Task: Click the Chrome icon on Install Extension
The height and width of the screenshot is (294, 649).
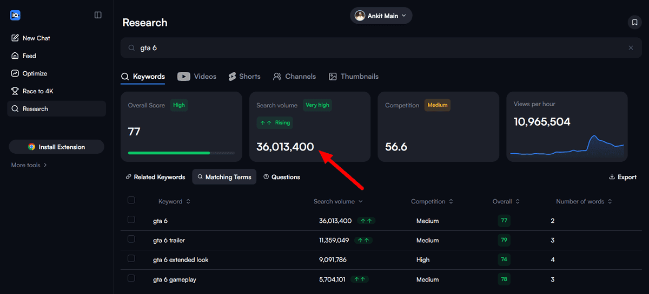Action: point(32,147)
